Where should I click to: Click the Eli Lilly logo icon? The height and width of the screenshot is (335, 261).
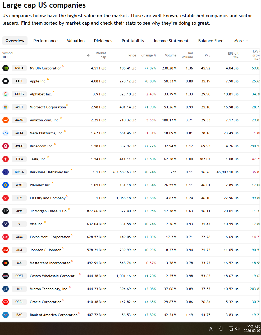pos(6,198)
